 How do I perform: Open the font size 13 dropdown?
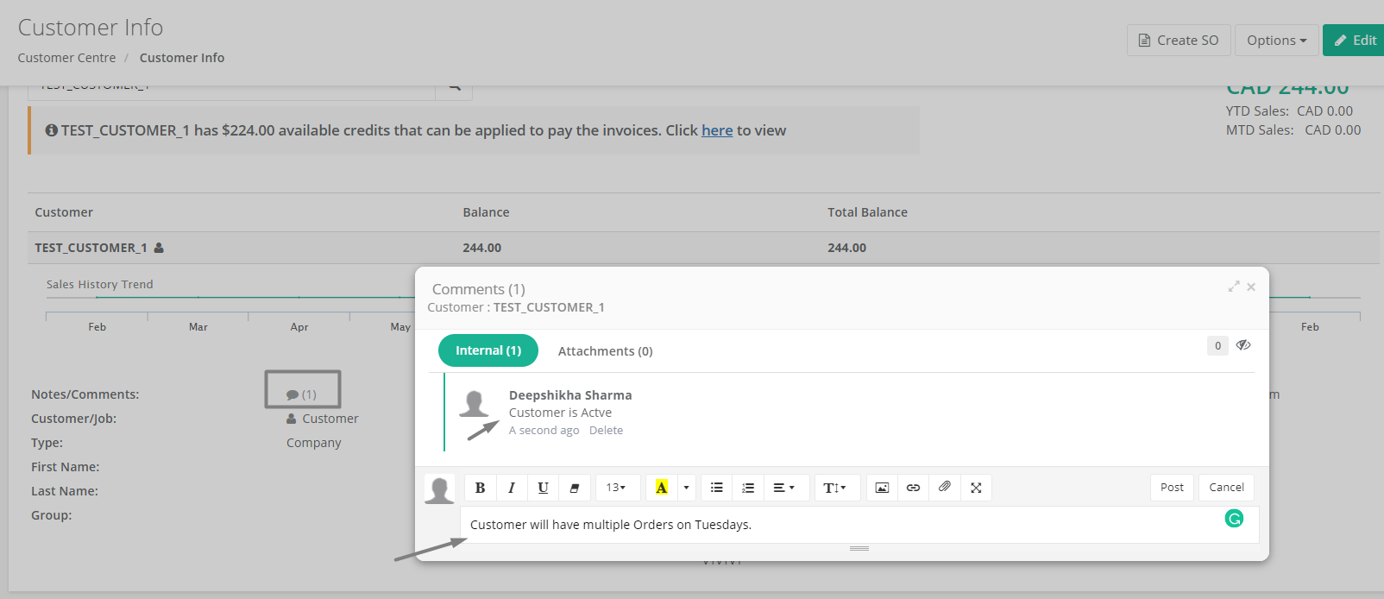pyautogui.click(x=616, y=488)
